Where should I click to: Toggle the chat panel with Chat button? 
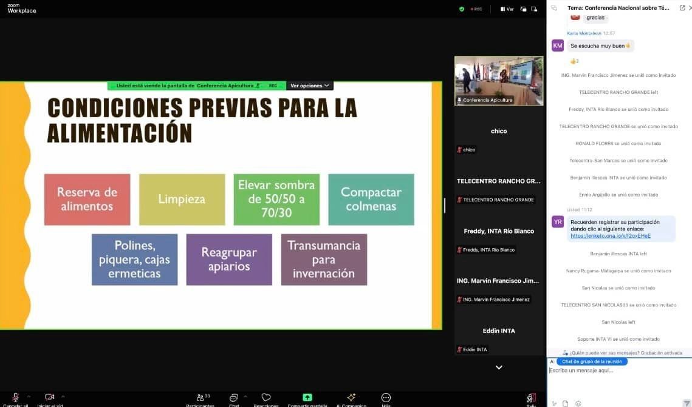point(234,398)
